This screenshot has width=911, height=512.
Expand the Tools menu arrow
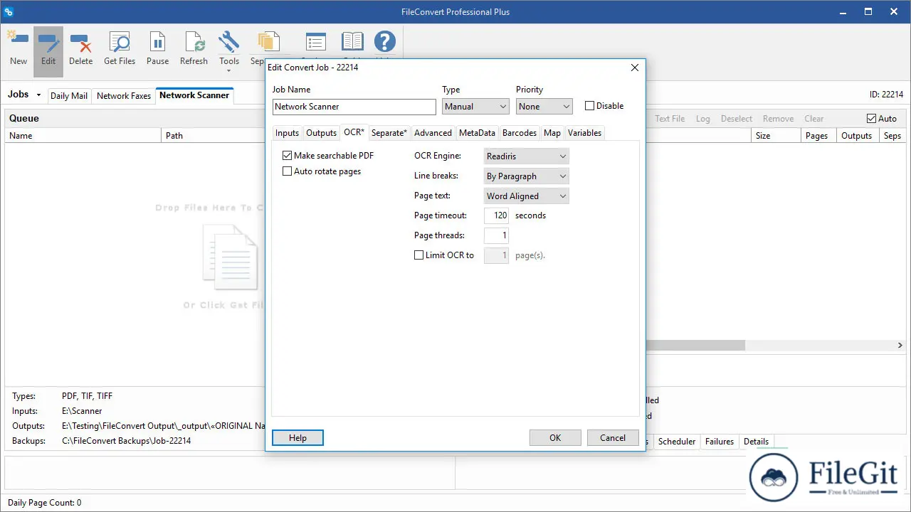[x=229, y=71]
